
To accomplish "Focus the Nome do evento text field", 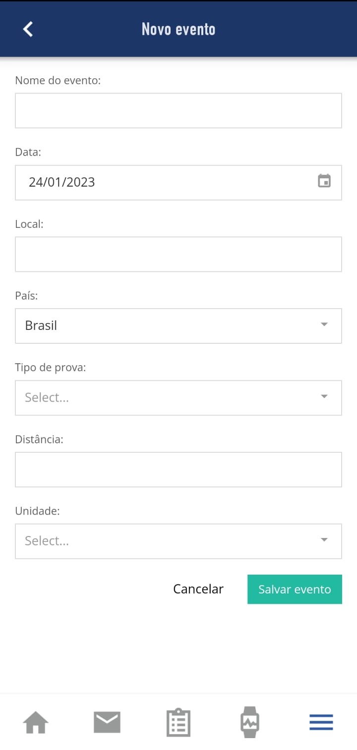I will click(178, 110).
